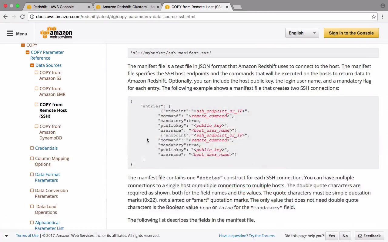Collapse the Data Sources node
The height and width of the screenshot is (242, 388).
[32, 65]
